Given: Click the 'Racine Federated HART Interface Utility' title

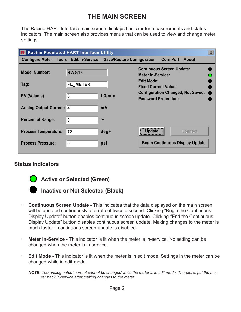Looking at the screenshot, I should pos(70,53).
